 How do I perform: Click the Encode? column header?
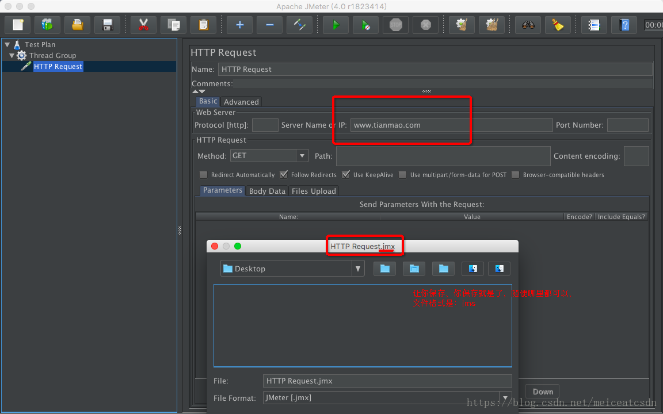click(580, 217)
